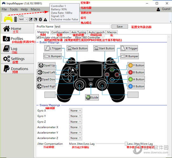This screenshot has height=158, width=172.
Task: Click the Save profile button
Action: coord(120,27)
